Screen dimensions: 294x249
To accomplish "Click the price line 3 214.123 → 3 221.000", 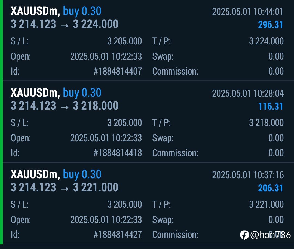I will [64, 187].
